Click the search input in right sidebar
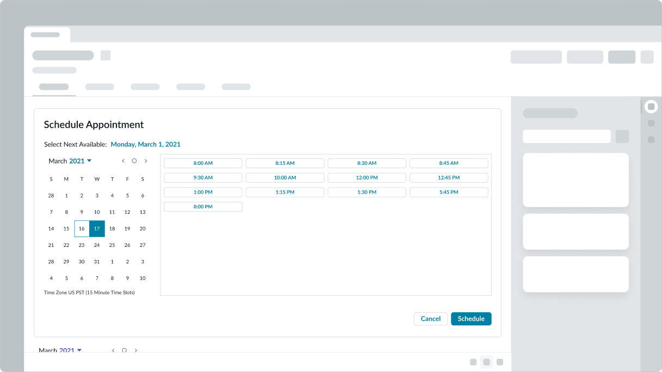Screen dimensions: 662x372 click(566, 137)
